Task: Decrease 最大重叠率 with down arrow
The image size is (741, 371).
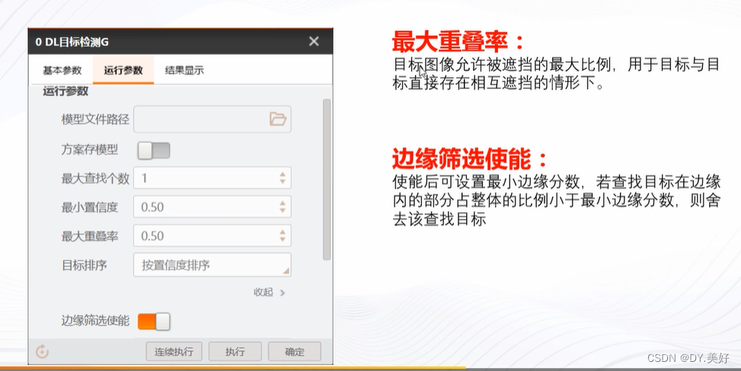Action: [x=283, y=239]
